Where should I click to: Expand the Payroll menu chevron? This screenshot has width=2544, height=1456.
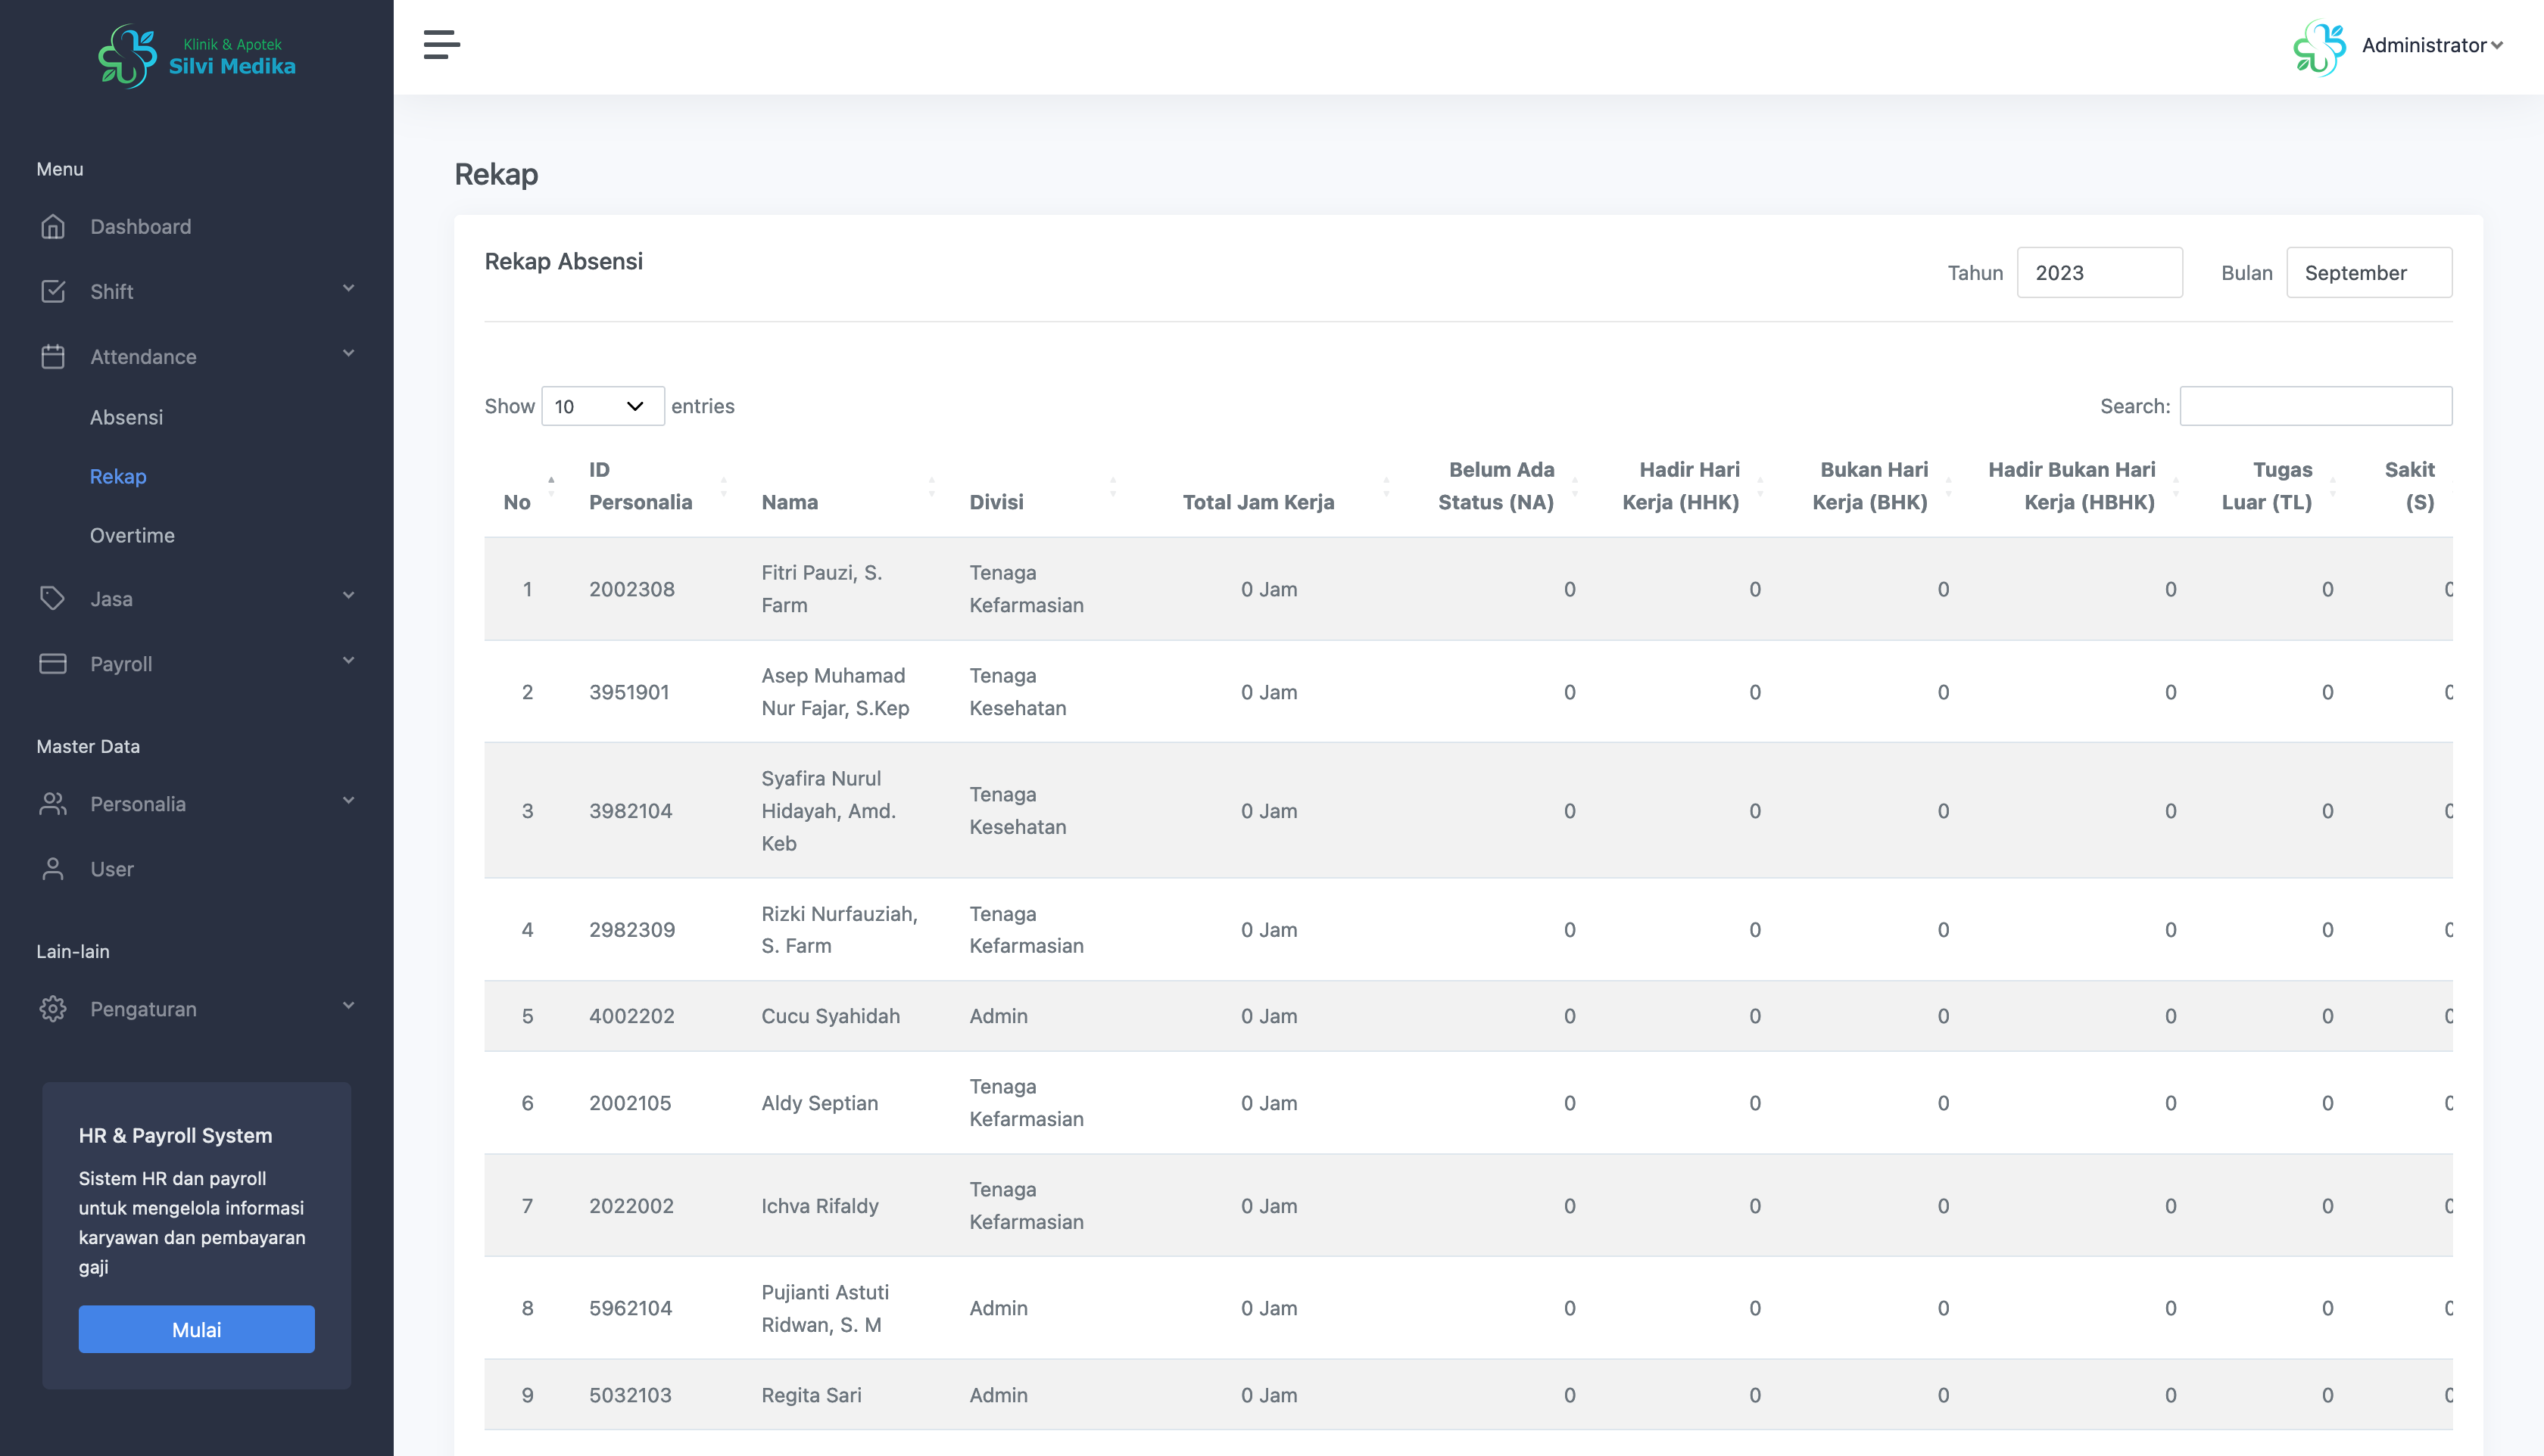[348, 661]
